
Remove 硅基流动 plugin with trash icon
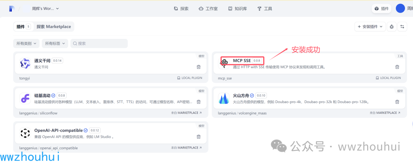[198, 102]
